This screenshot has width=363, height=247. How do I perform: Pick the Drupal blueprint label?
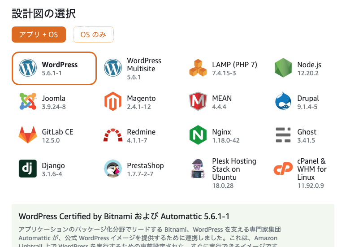coord(308,98)
